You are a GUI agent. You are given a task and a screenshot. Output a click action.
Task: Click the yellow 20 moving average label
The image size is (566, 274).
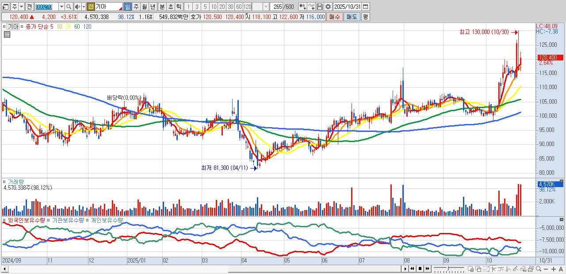pyautogui.click(x=68, y=26)
